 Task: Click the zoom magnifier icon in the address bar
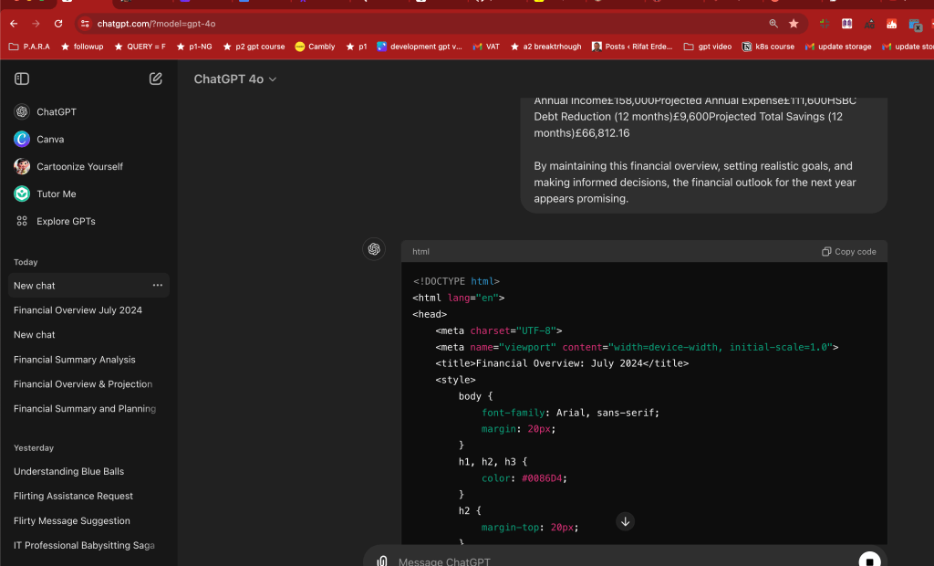pyautogui.click(x=773, y=24)
